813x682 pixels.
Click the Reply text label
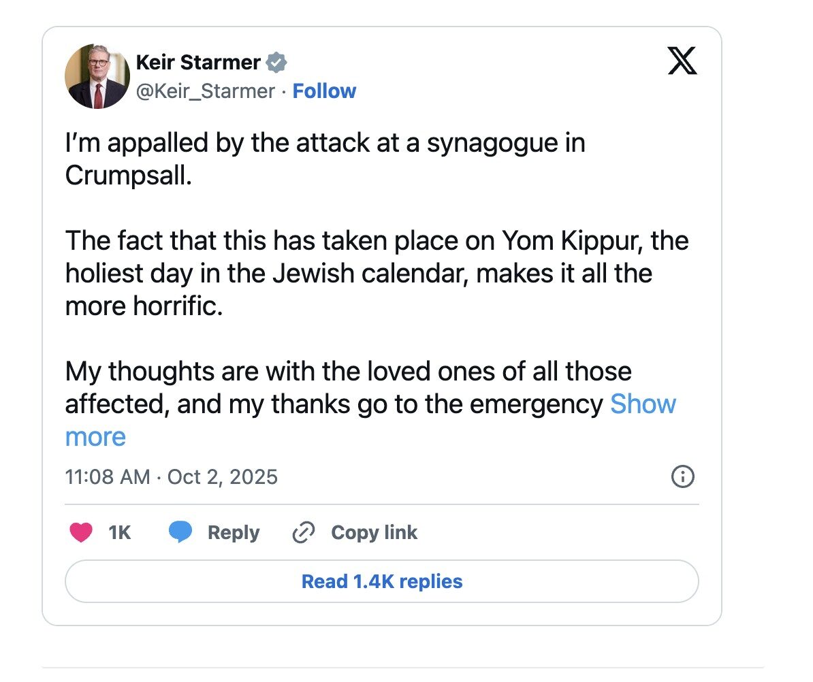click(234, 532)
